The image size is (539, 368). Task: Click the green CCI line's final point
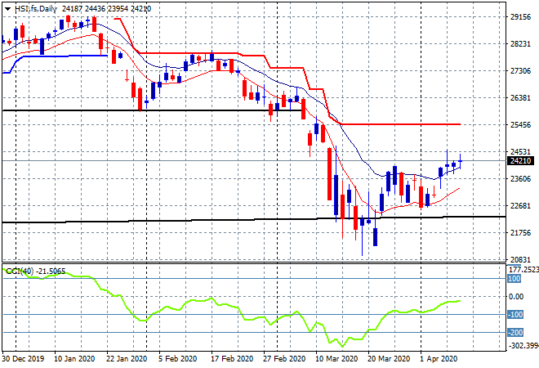[x=460, y=301]
